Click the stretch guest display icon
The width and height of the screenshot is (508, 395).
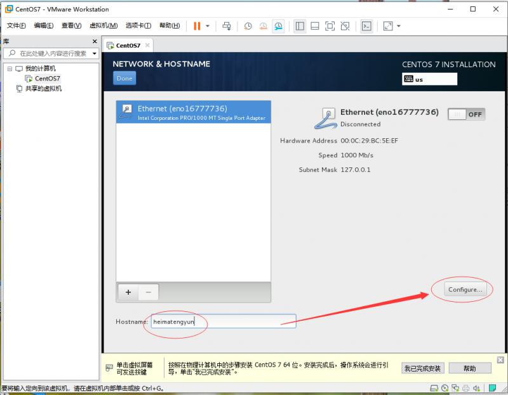click(x=388, y=26)
